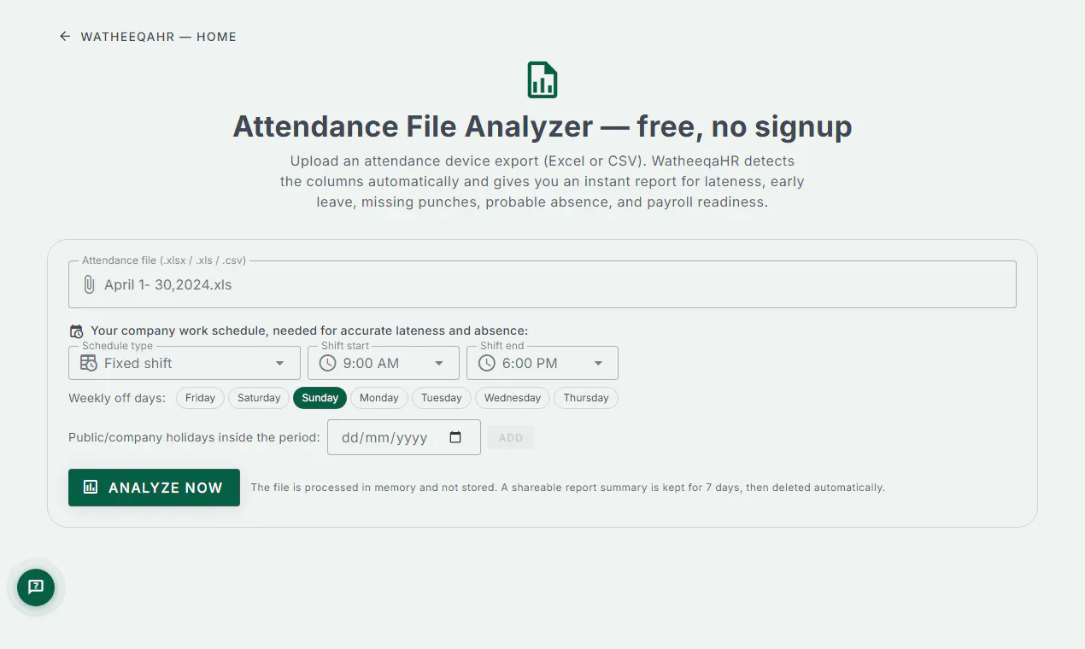1085x649 pixels.
Task: Deselect Sunday weekly off day chip
Action: pyautogui.click(x=320, y=398)
